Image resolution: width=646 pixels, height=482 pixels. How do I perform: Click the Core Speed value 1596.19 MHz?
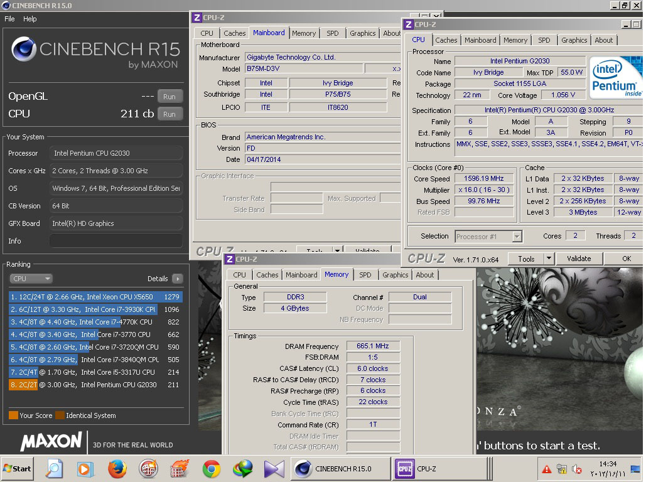(x=483, y=179)
